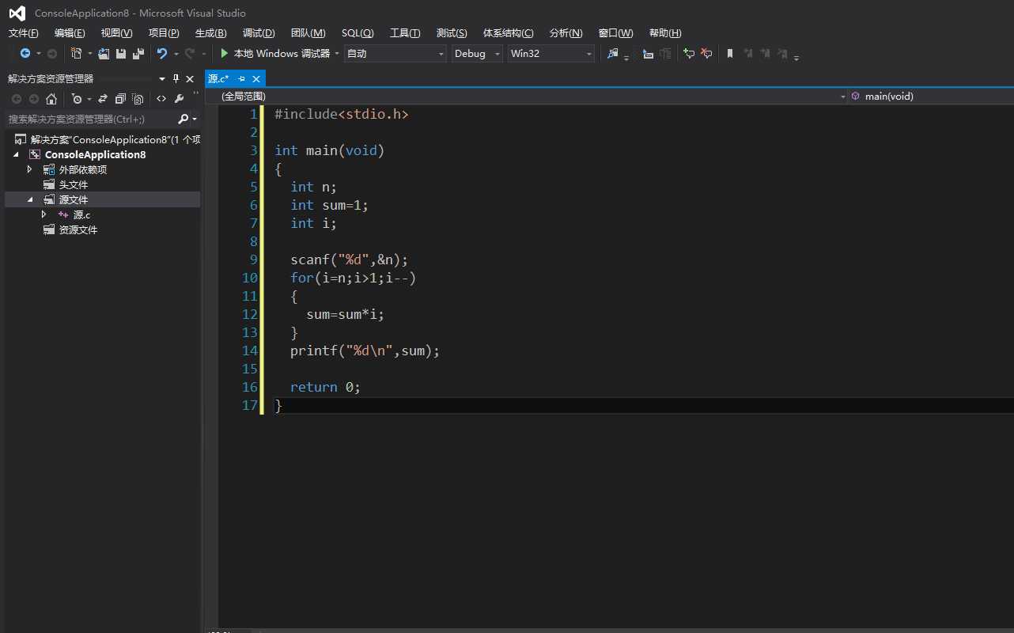Viewport: 1014px width, 633px height.
Task: Sync with active document icon
Action: coord(103,99)
